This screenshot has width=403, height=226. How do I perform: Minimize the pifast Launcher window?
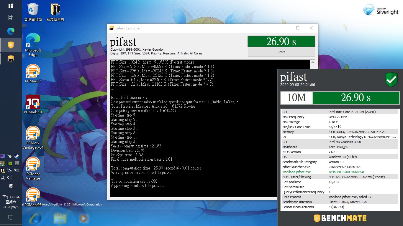tap(284, 28)
